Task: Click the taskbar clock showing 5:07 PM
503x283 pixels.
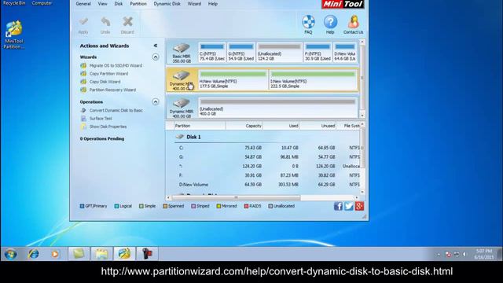Action: click(484, 254)
